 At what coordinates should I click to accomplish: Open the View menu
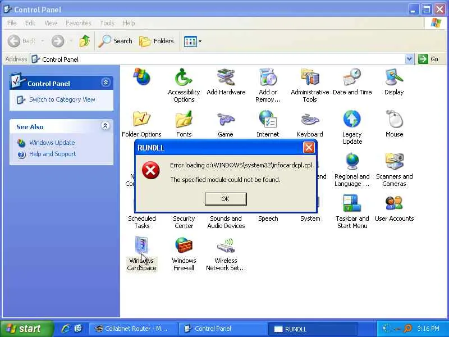point(51,23)
